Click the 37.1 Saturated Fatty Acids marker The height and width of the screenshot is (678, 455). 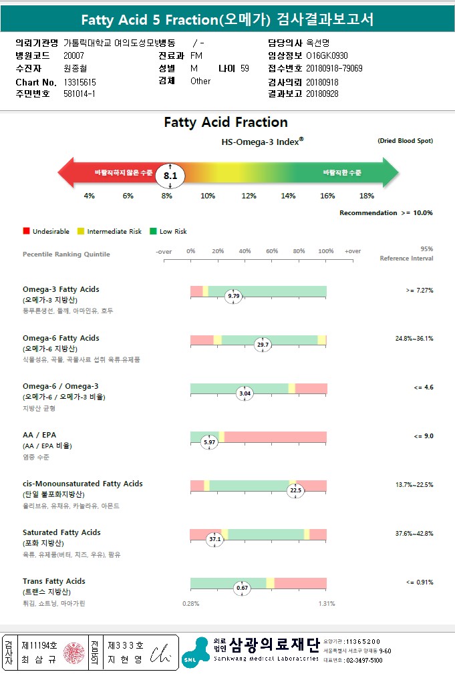[x=214, y=538]
